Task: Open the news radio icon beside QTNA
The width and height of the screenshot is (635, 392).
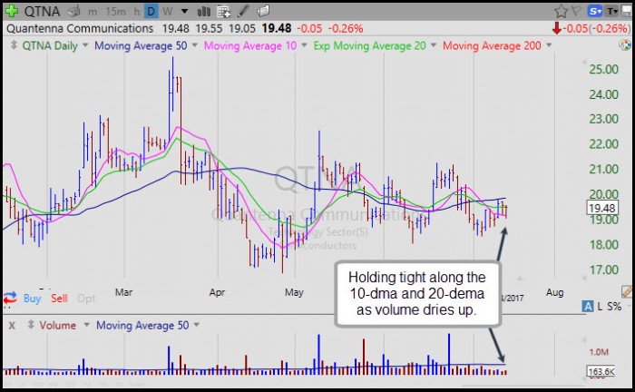Action: (73, 11)
